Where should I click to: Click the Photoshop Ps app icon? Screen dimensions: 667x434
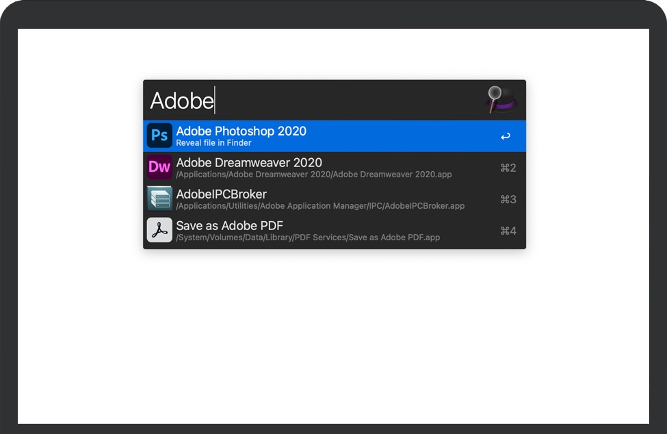tap(159, 136)
